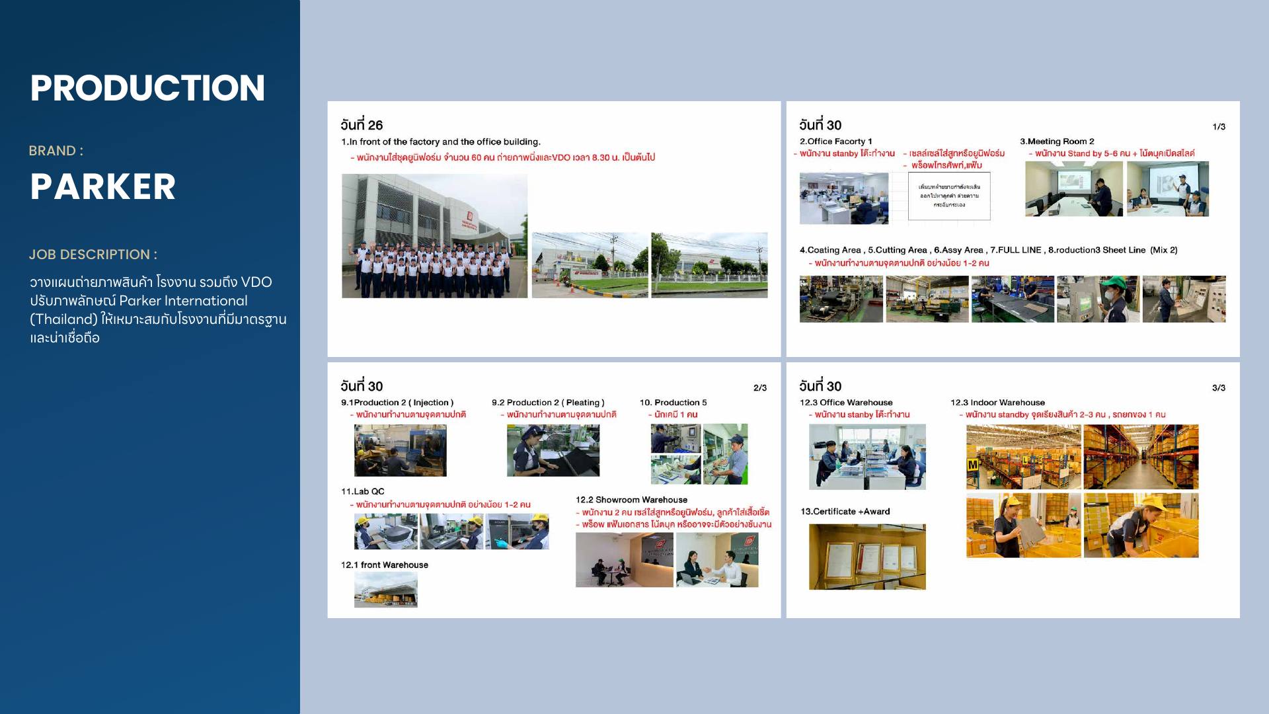This screenshot has height=714, width=1269.
Task: Select "10. Production 5" heading
Action: 673,403
